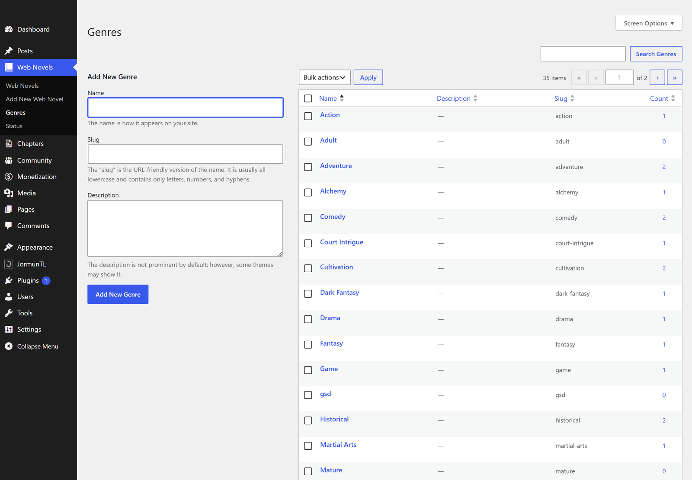
Task: Sort genres by Description column
Action: point(457,99)
